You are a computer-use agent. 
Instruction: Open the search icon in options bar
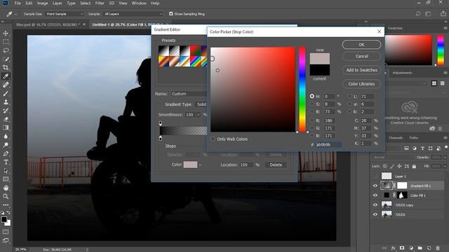point(418,14)
